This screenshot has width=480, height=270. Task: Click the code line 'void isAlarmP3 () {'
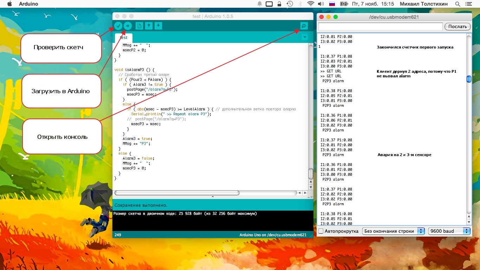point(134,70)
